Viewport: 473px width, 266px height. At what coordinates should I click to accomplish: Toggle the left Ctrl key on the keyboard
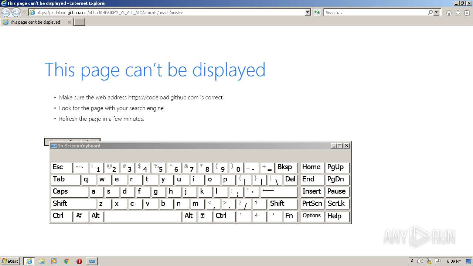(62, 216)
